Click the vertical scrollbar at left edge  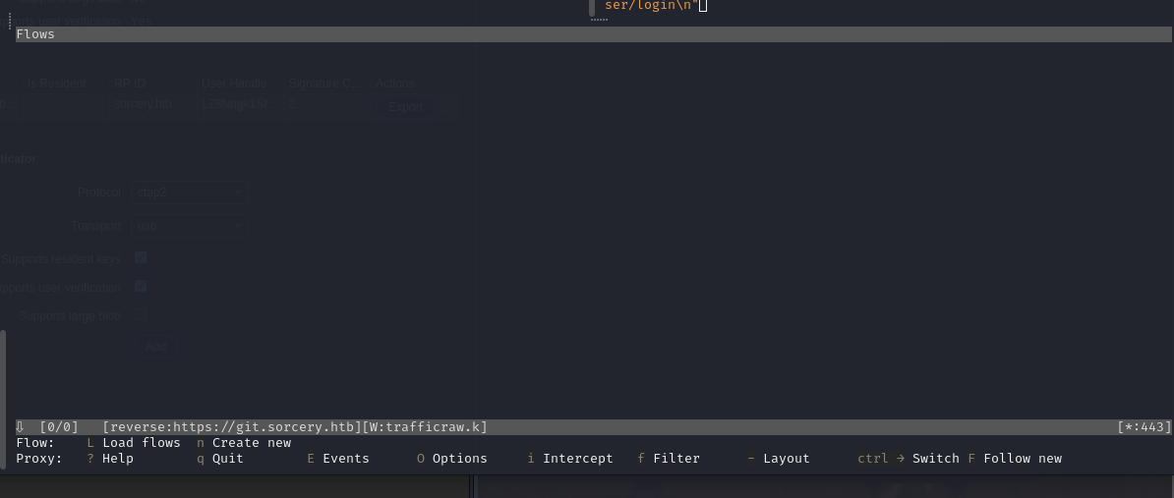tap(3, 400)
